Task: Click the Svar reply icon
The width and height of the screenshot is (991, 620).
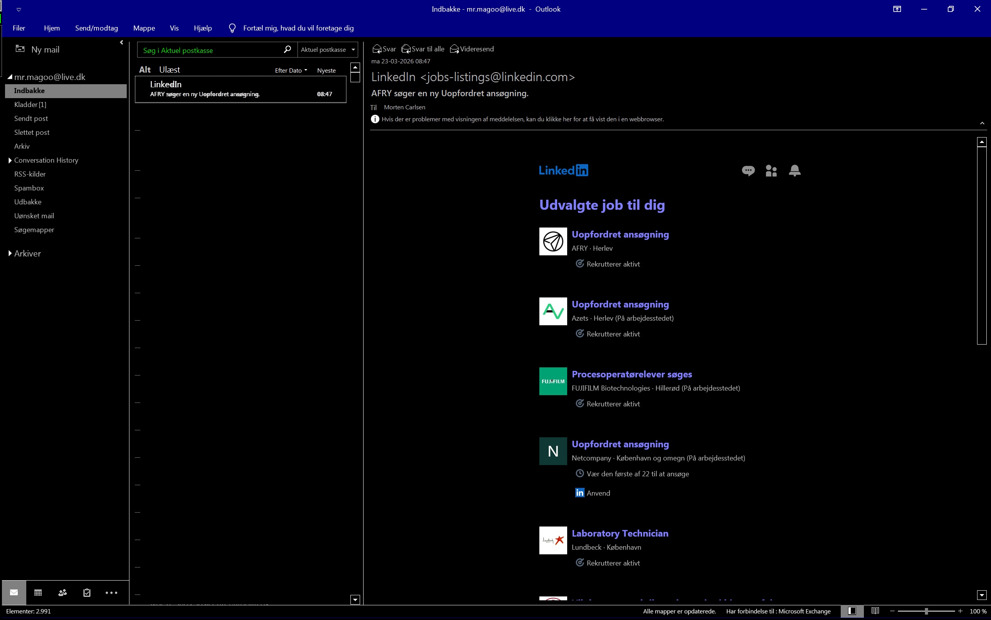Action: [377, 49]
